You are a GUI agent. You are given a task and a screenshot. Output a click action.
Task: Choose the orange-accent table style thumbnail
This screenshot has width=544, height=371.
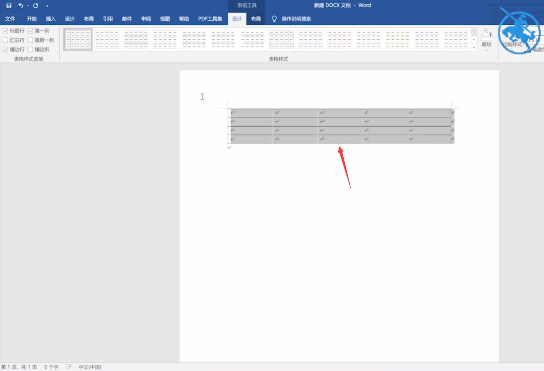[339, 39]
